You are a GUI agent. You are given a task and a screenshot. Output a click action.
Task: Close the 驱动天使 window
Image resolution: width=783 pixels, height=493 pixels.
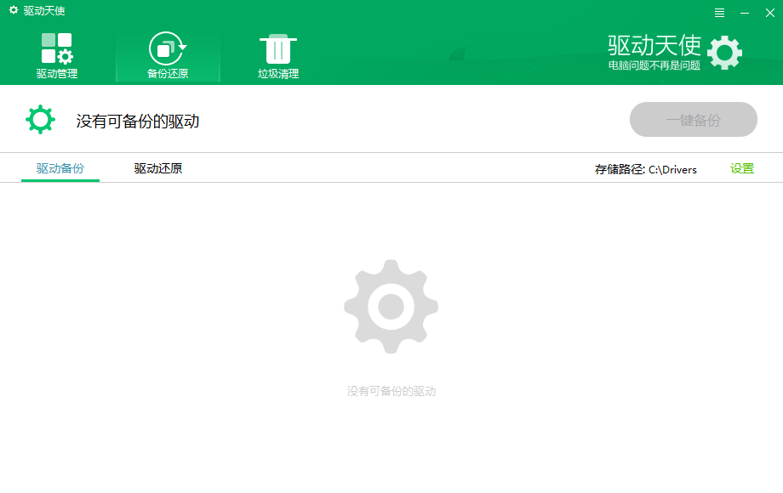click(x=770, y=12)
